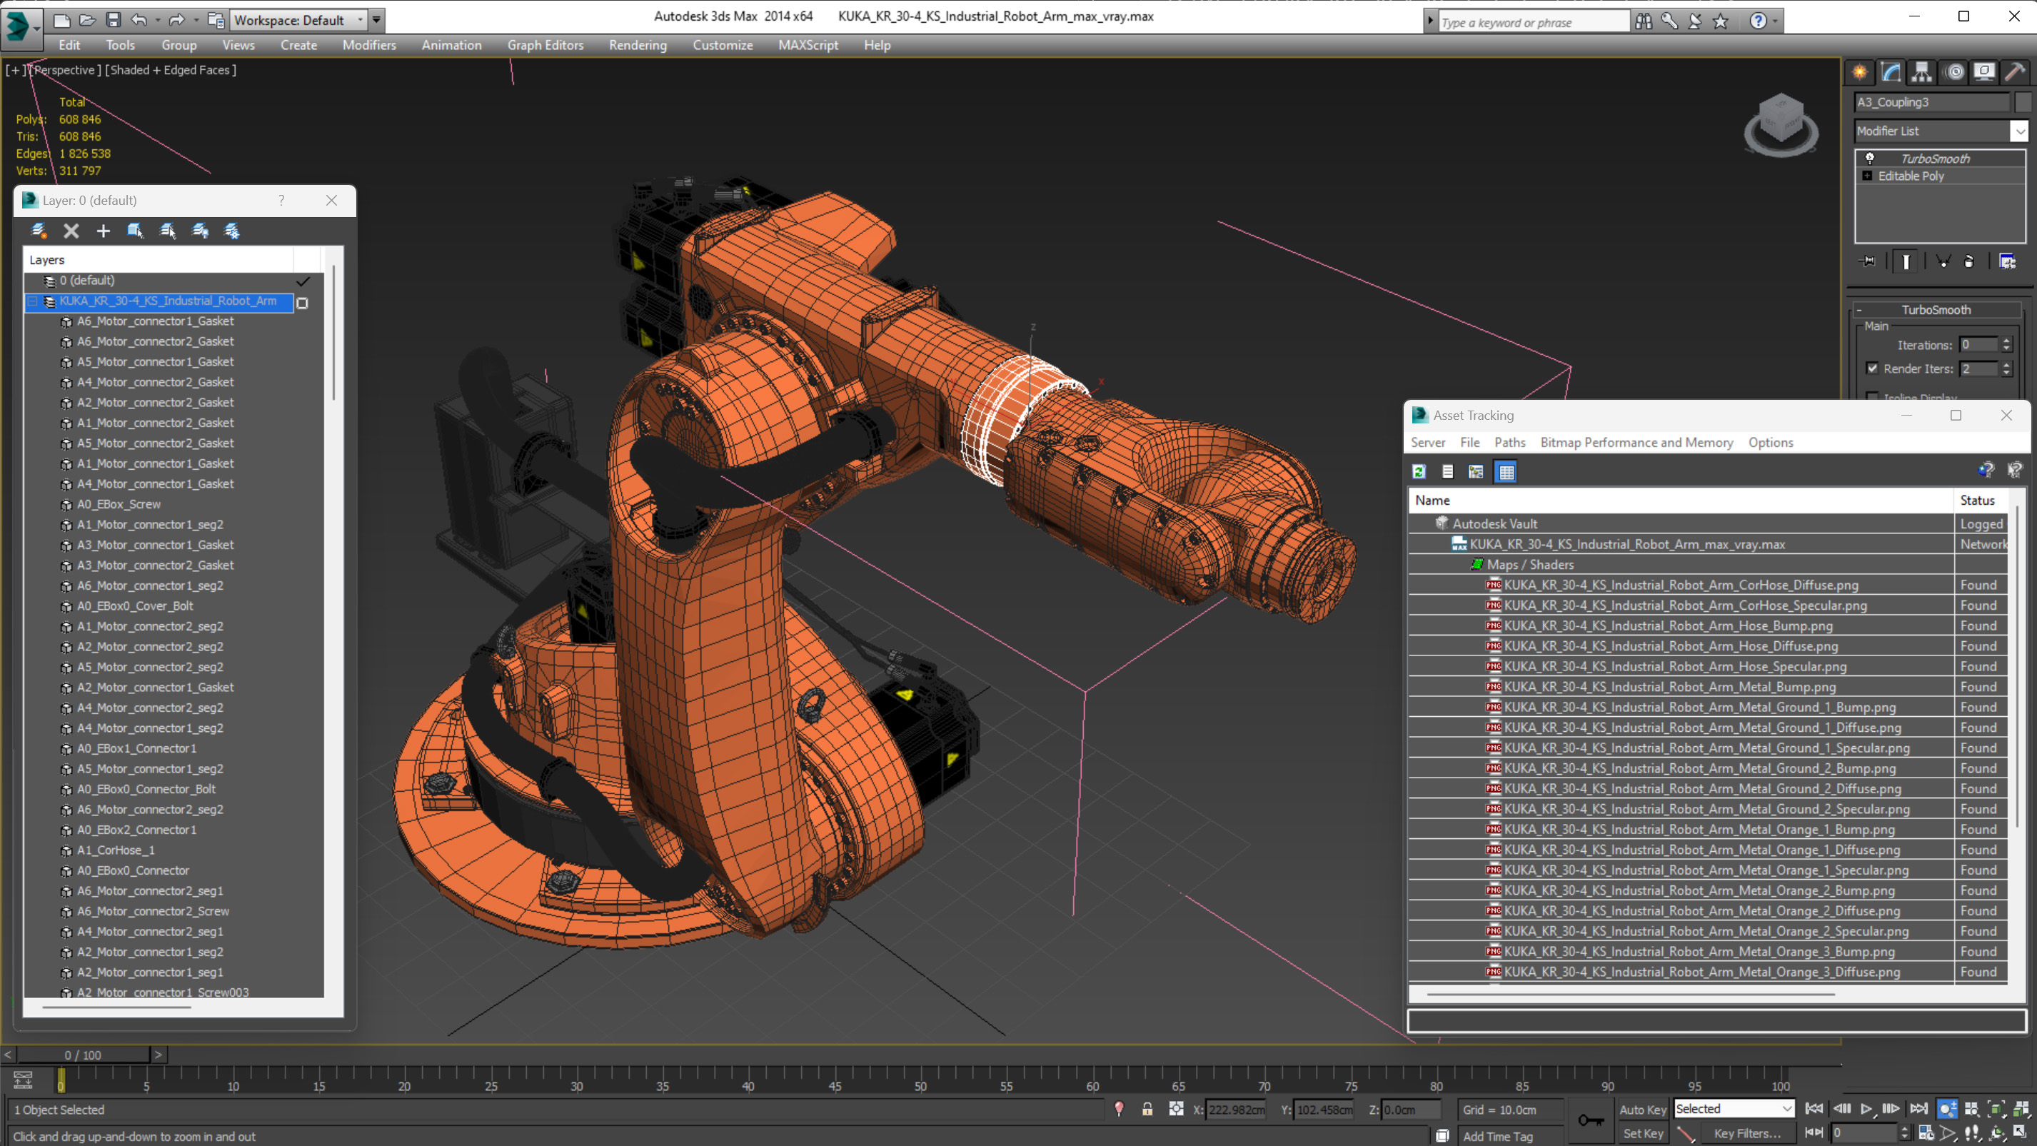Click Pin Stack icon under modifier stack

pyautogui.click(x=1868, y=262)
